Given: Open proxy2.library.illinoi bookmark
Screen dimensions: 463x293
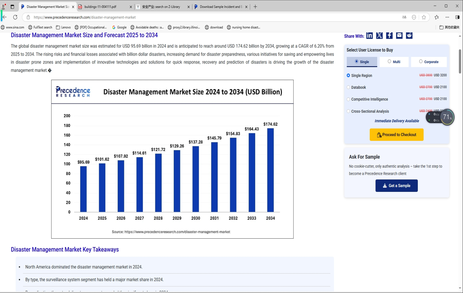Looking at the screenshot, I should pos(184,27).
